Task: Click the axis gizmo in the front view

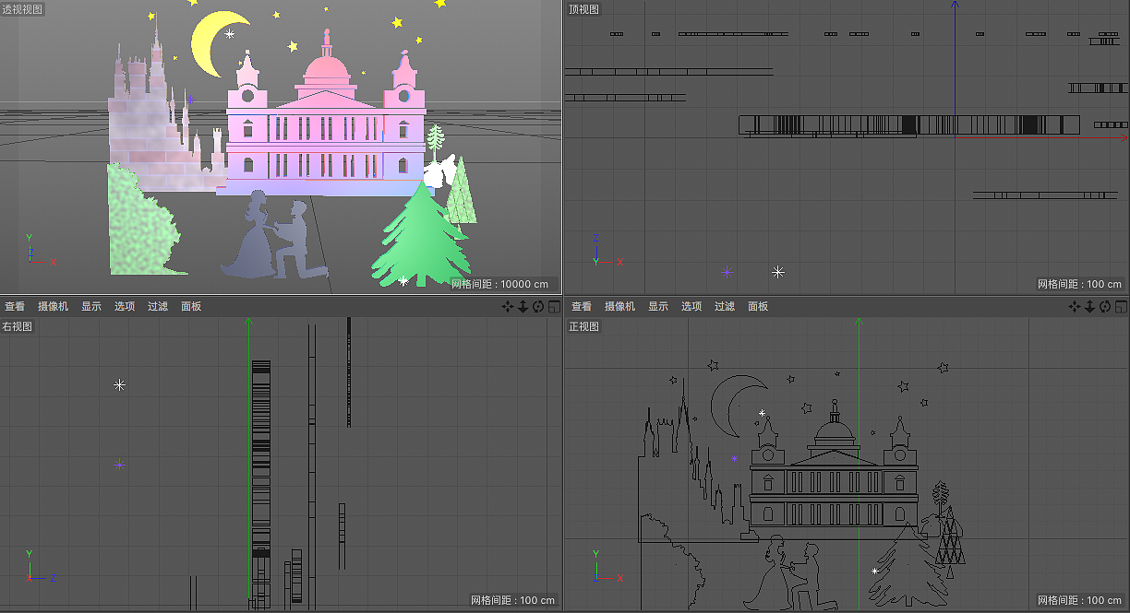Action: point(606,568)
